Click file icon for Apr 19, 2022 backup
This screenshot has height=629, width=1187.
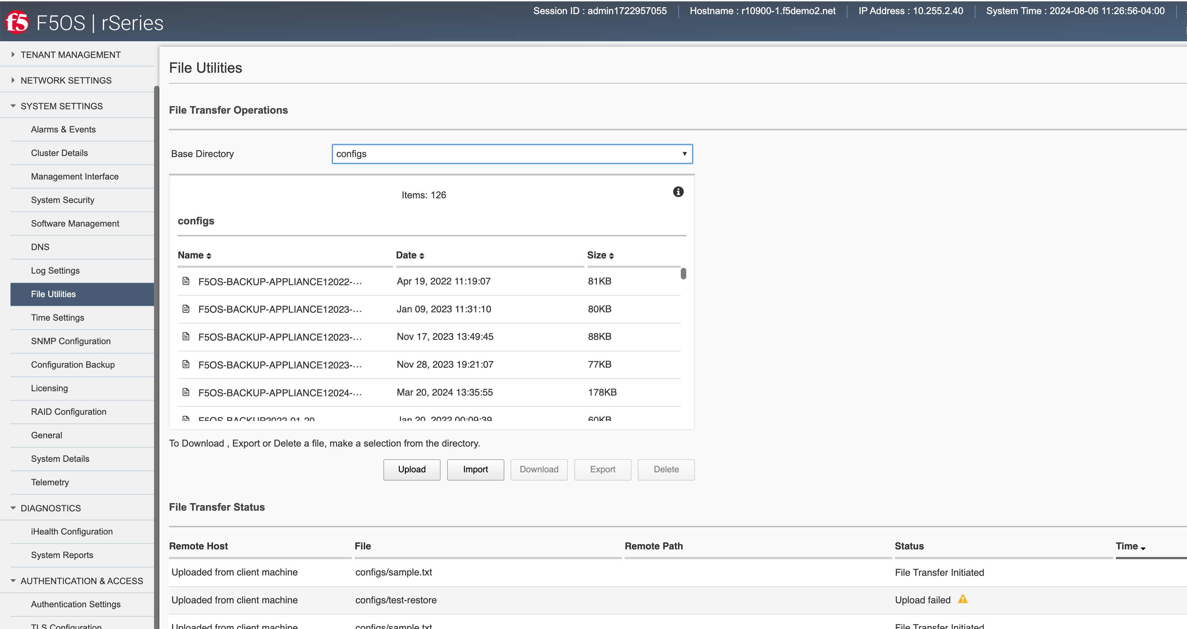[186, 281]
